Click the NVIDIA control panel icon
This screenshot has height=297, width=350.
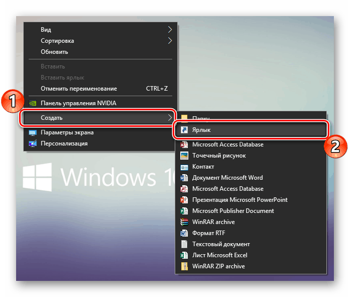point(33,103)
